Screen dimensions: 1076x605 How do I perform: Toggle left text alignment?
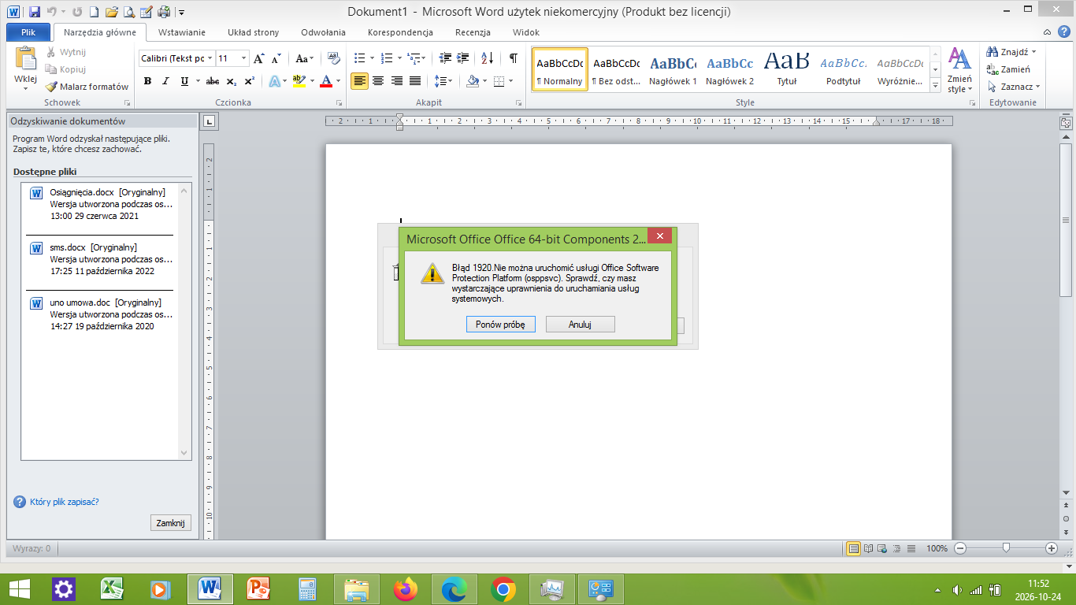(x=359, y=81)
